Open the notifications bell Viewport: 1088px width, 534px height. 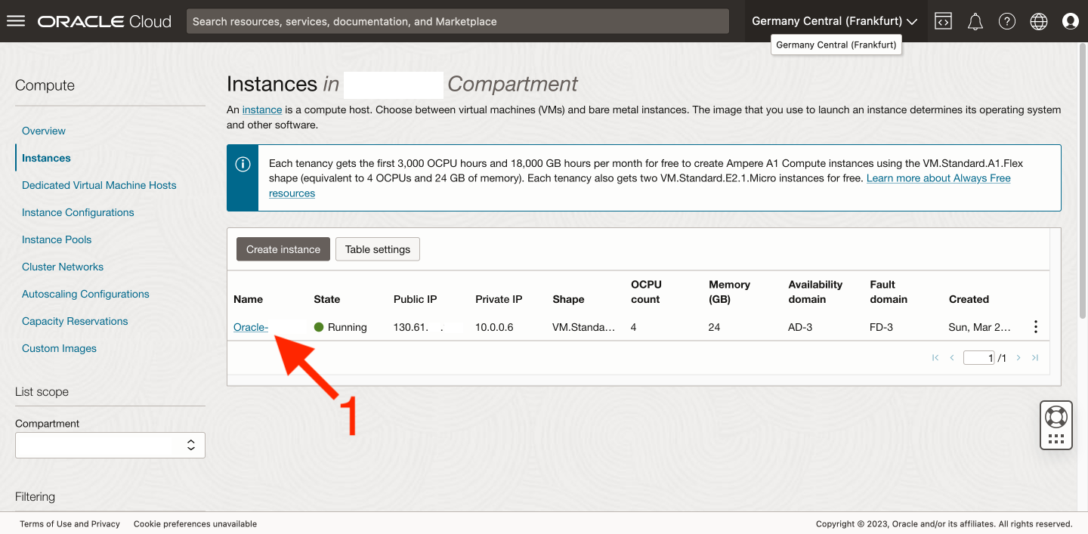(975, 21)
